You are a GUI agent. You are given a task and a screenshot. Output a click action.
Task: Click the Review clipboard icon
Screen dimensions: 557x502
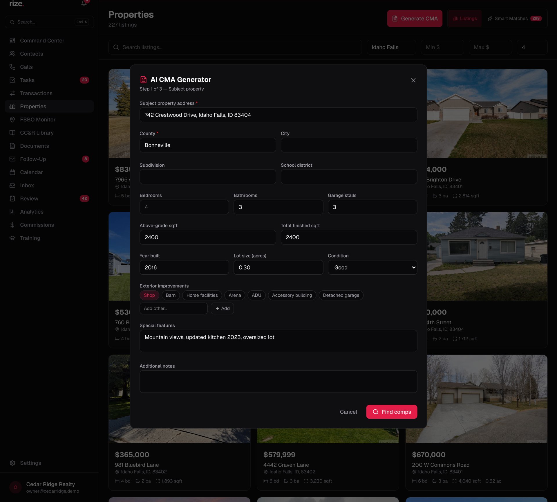(x=12, y=199)
